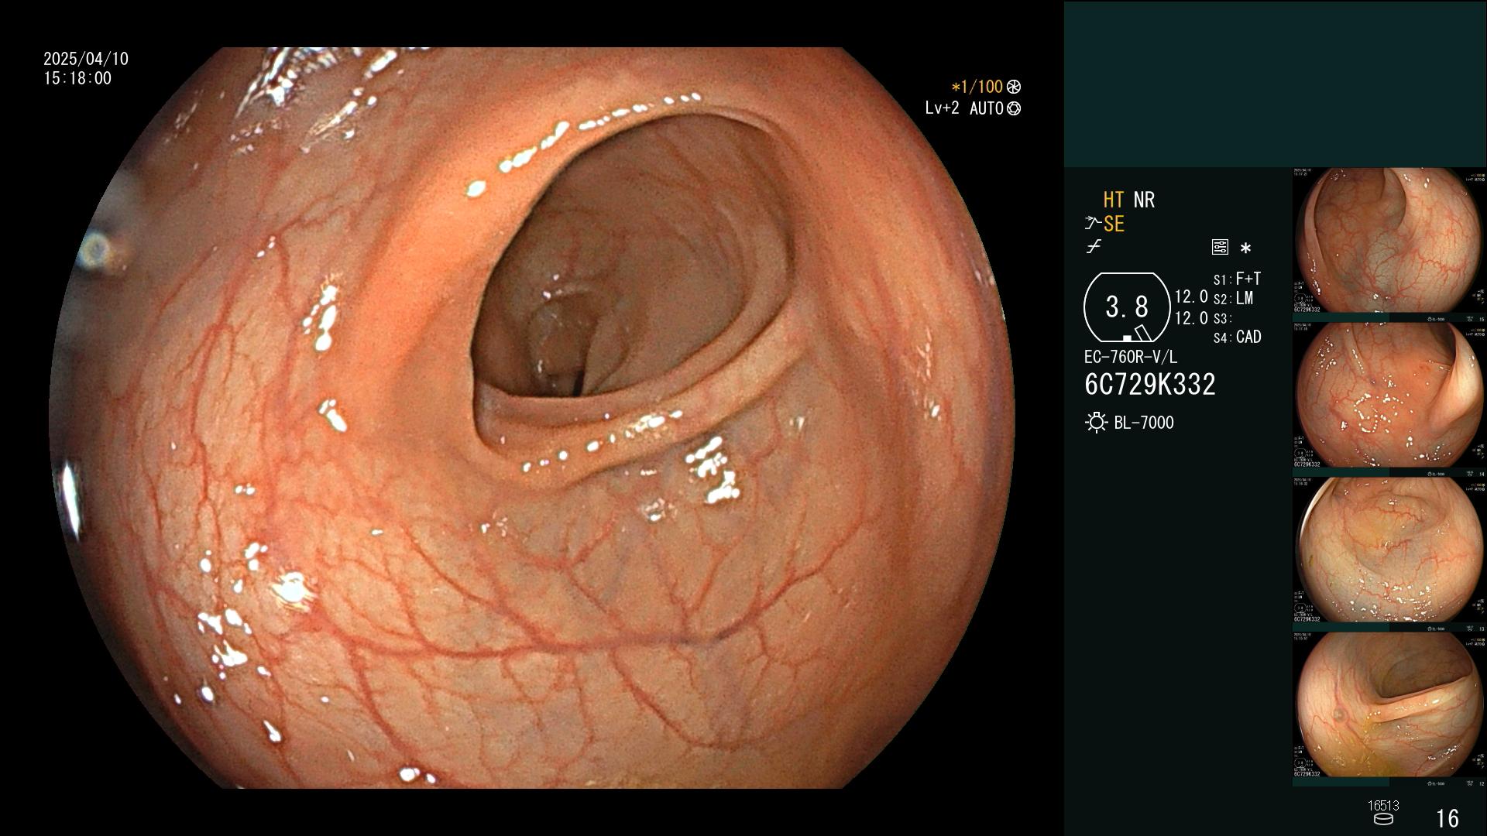
Task: Click the AUTO iris mode text
Action: point(986,109)
